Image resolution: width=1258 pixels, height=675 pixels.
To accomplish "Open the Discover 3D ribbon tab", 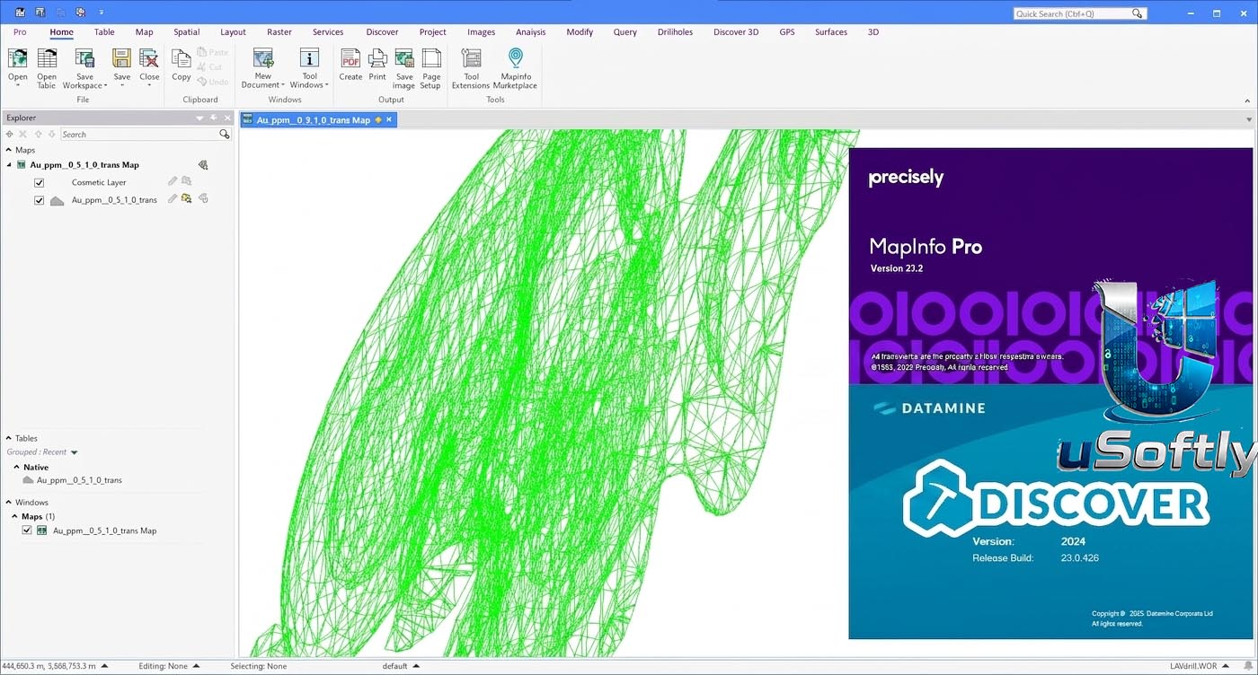I will tap(736, 31).
